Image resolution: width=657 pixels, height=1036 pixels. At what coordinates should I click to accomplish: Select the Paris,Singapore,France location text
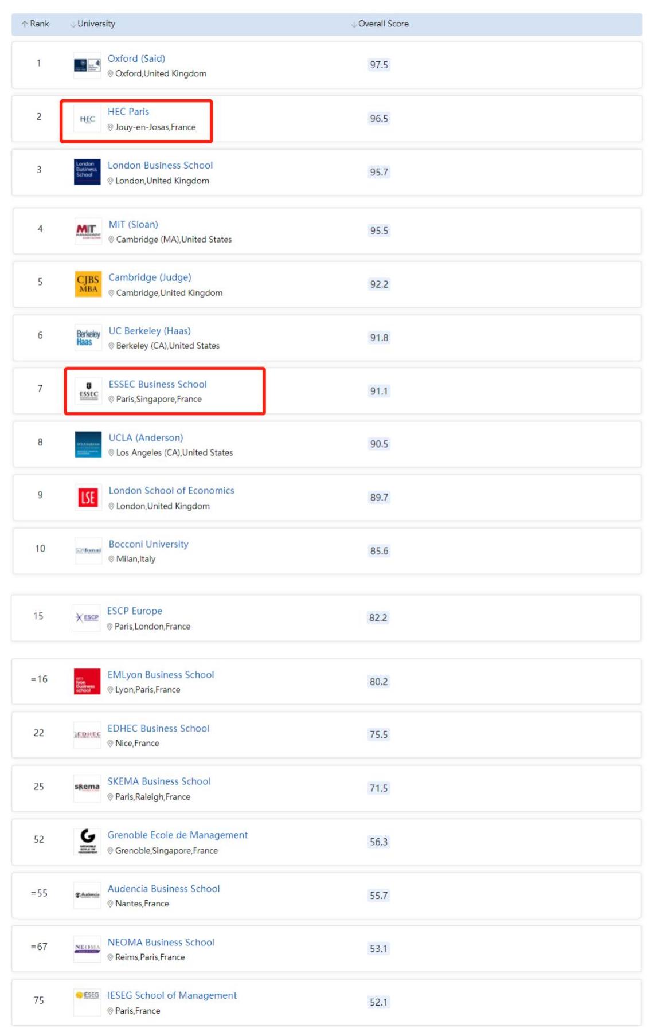(x=159, y=399)
